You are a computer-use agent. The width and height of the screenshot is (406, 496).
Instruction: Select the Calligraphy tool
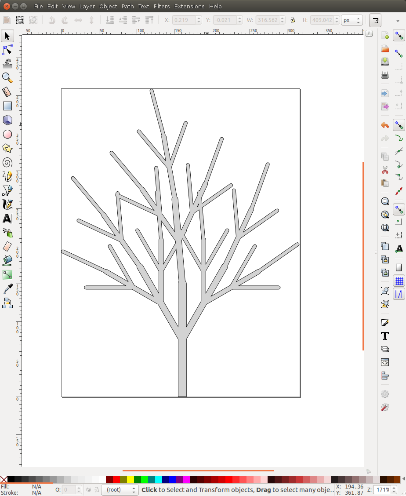pos(7,204)
